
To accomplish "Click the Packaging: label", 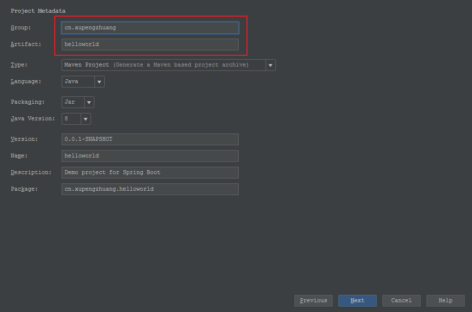I will tap(28, 102).
